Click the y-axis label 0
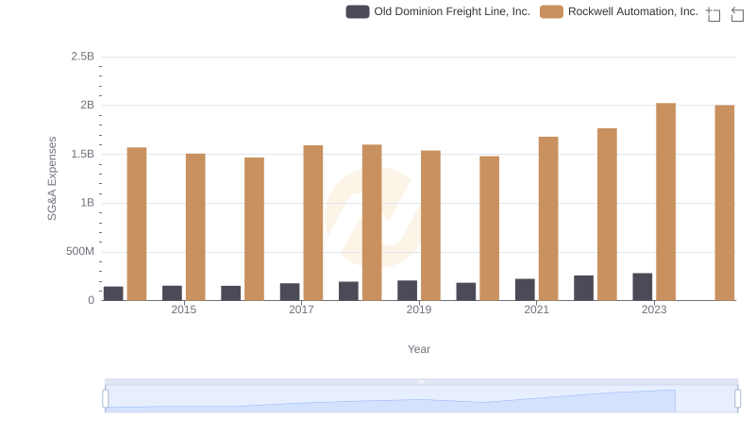755x435 pixels. click(x=91, y=300)
